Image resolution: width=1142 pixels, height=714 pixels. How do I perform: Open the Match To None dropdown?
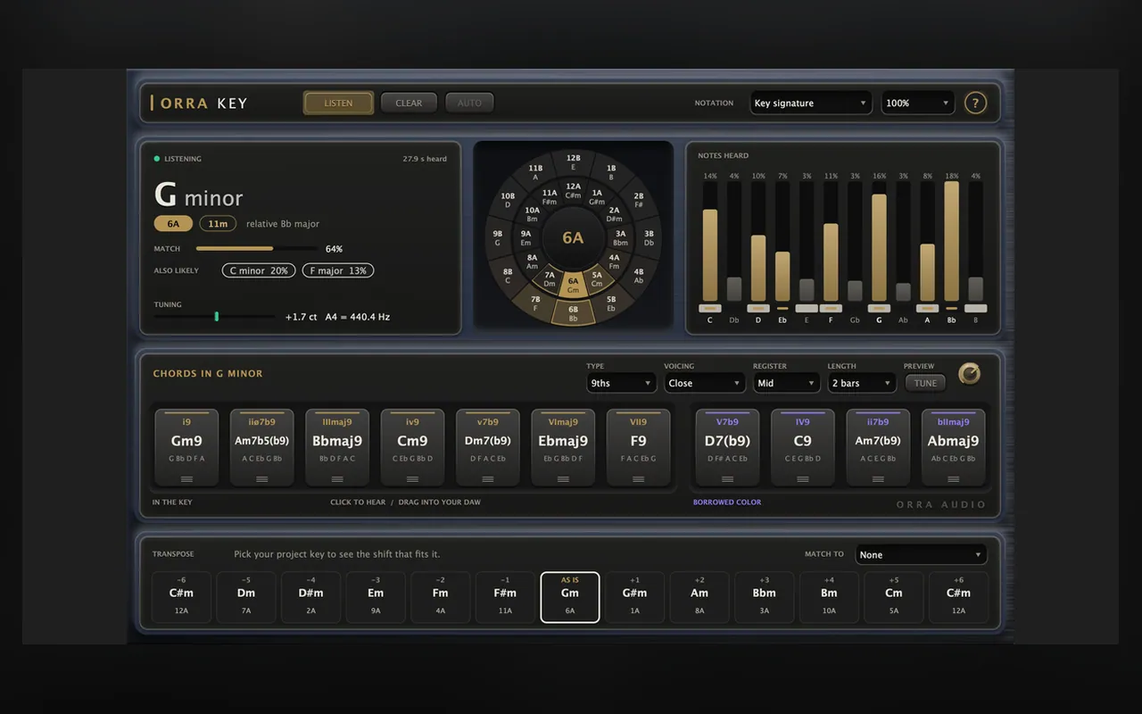(x=921, y=554)
